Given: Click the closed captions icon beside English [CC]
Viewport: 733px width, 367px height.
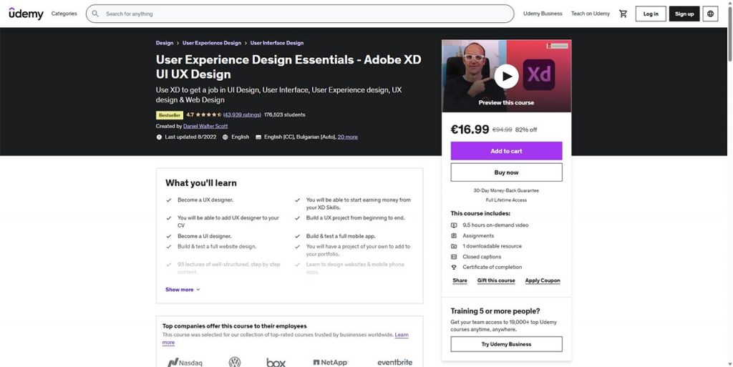Looking at the screenshot, I should 258,137.
